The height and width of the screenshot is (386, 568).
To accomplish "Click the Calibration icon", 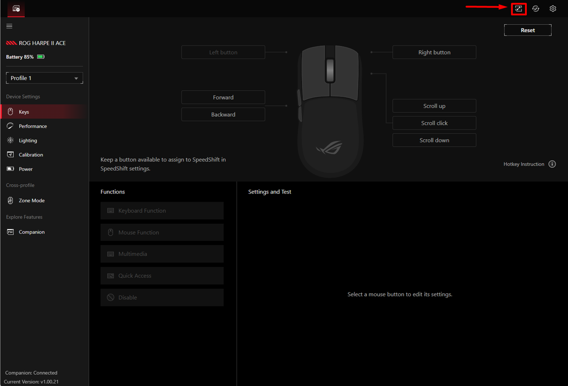I will [10, 155].
